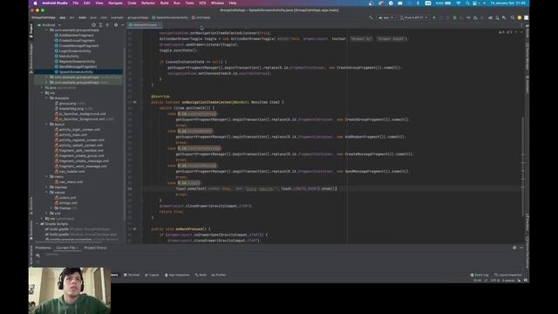Open the Tools menu
Image resolution: width=558 pixels, height=314 pixels.
click(x=189, y=3)
